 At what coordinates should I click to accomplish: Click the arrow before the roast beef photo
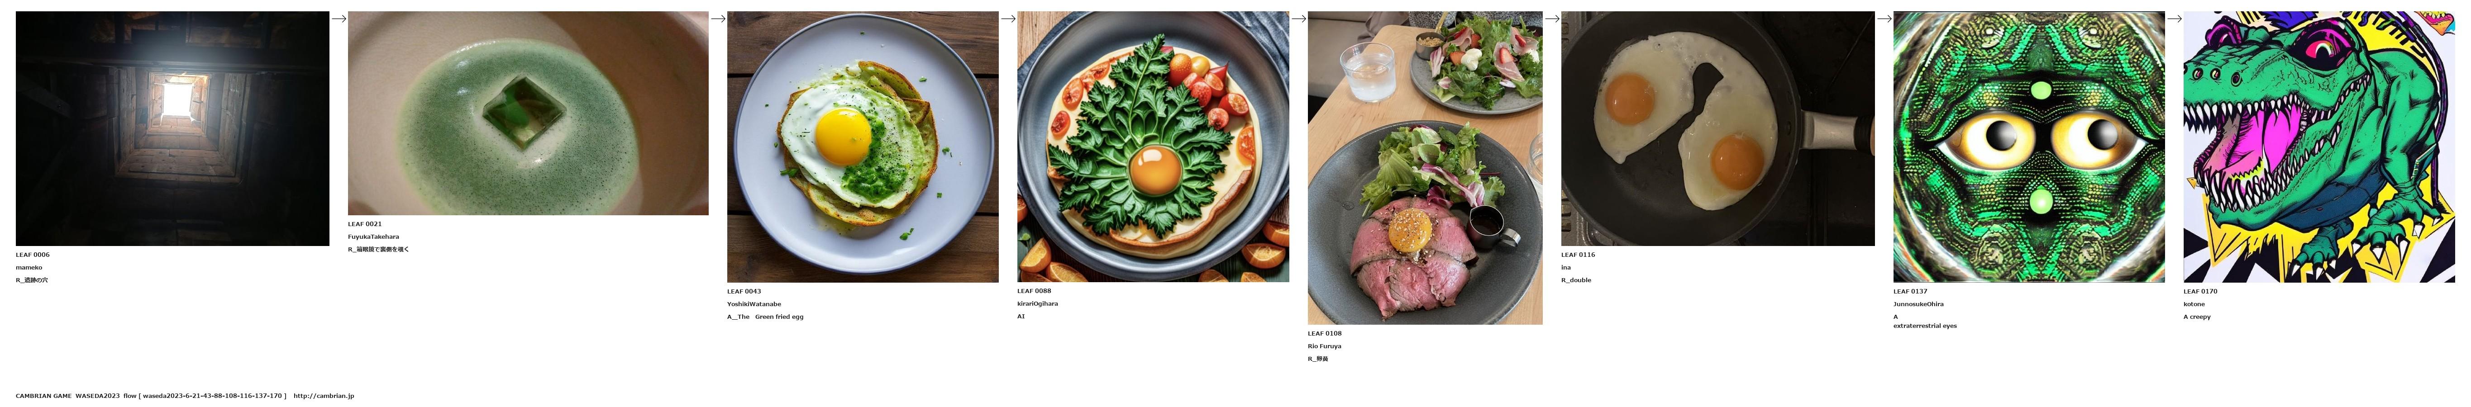tap(1299, 18)
